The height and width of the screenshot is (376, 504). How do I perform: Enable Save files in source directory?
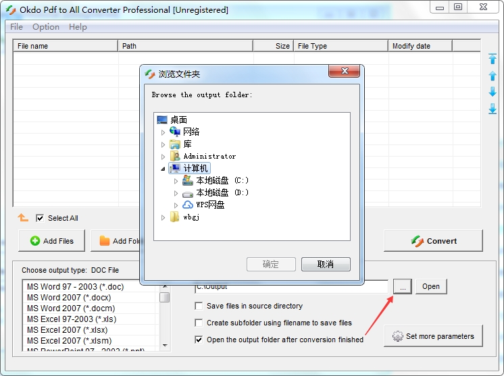[199, 306]
